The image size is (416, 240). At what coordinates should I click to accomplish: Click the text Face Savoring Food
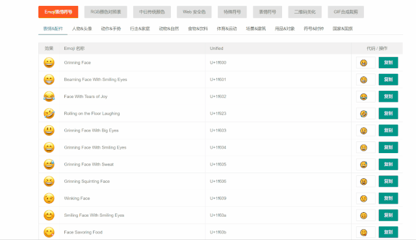coord(83,232)
